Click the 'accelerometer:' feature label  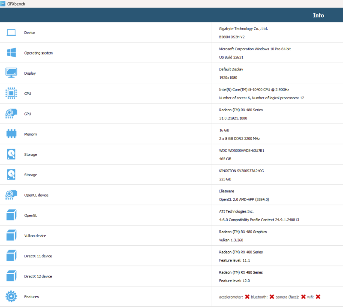click(x=231, y=297)
